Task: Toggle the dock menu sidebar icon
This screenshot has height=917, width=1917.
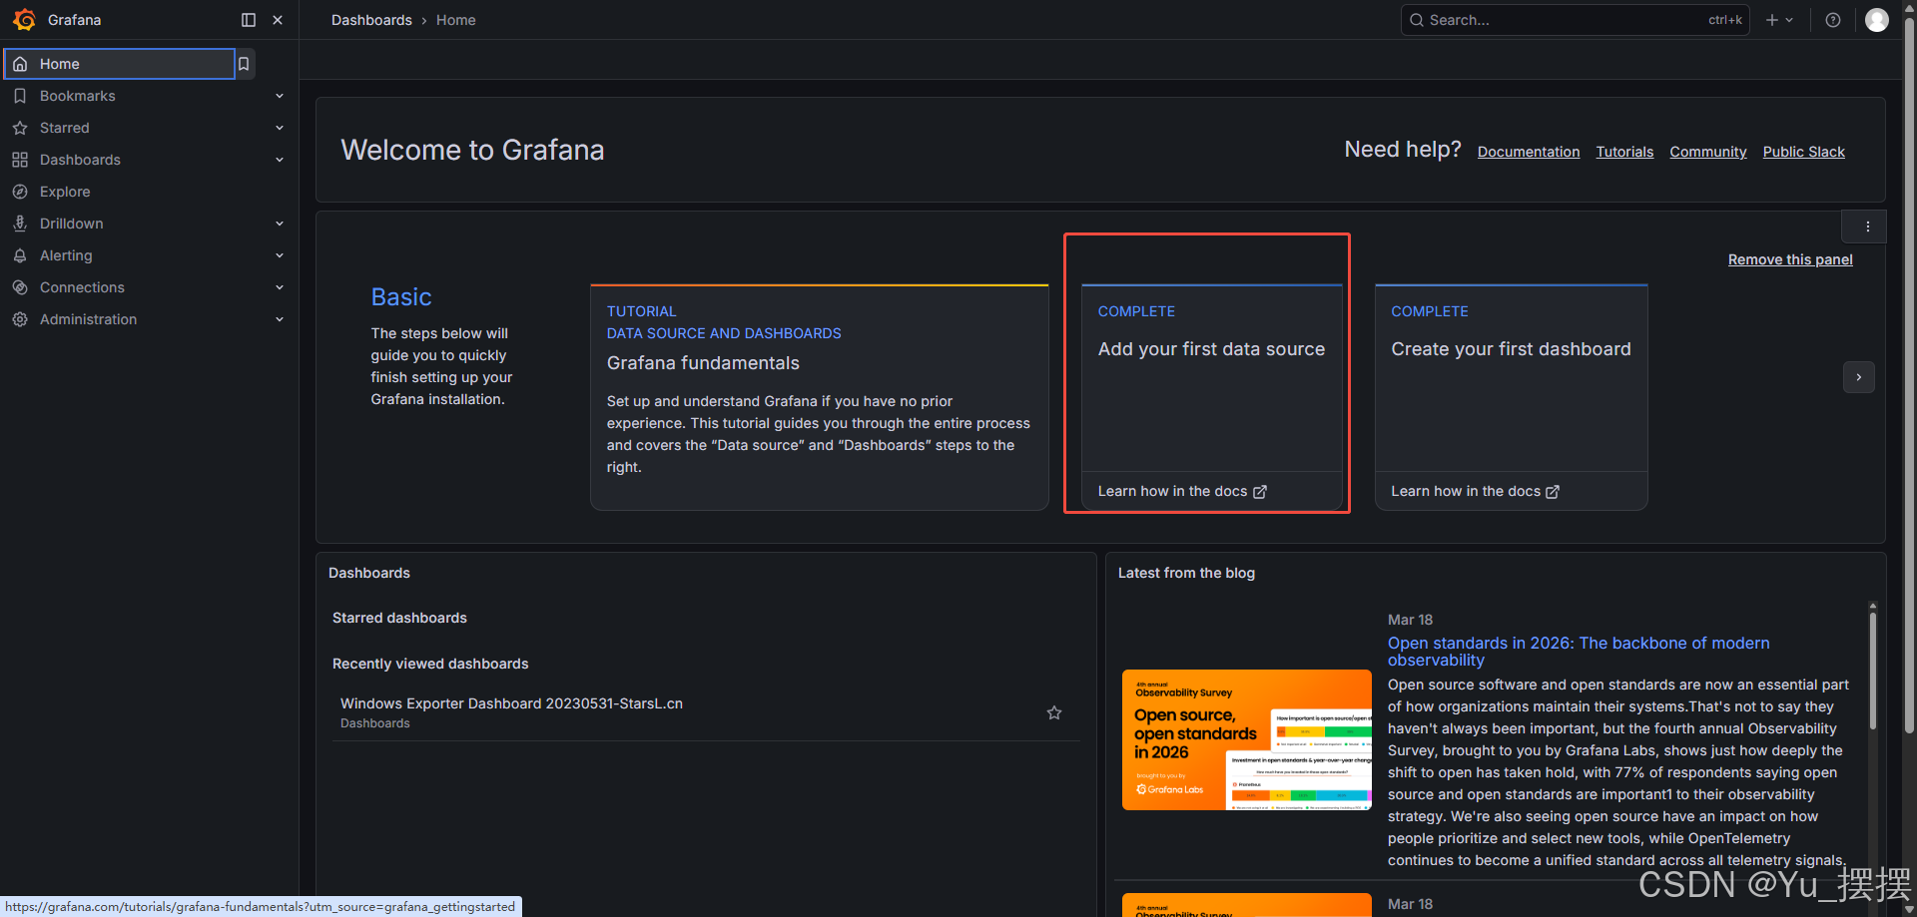Action: (249, 20)
